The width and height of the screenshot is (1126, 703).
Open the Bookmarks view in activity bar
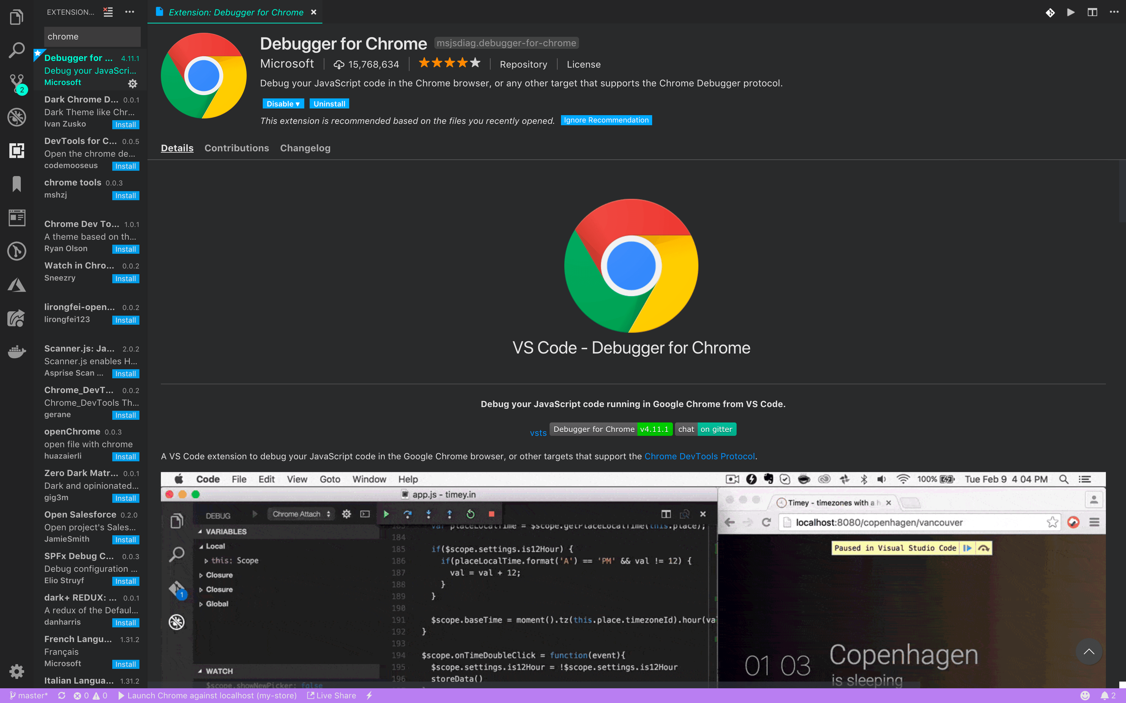tap(17, 184)
